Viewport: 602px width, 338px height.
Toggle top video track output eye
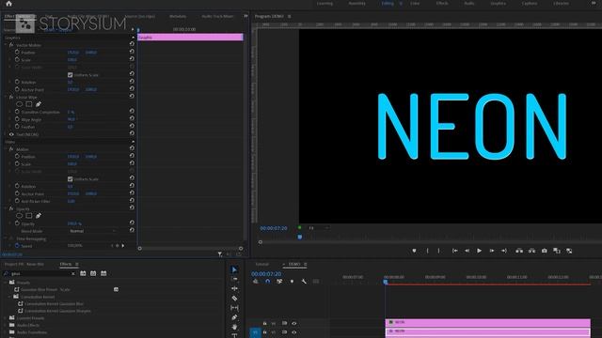click(294, 323)
